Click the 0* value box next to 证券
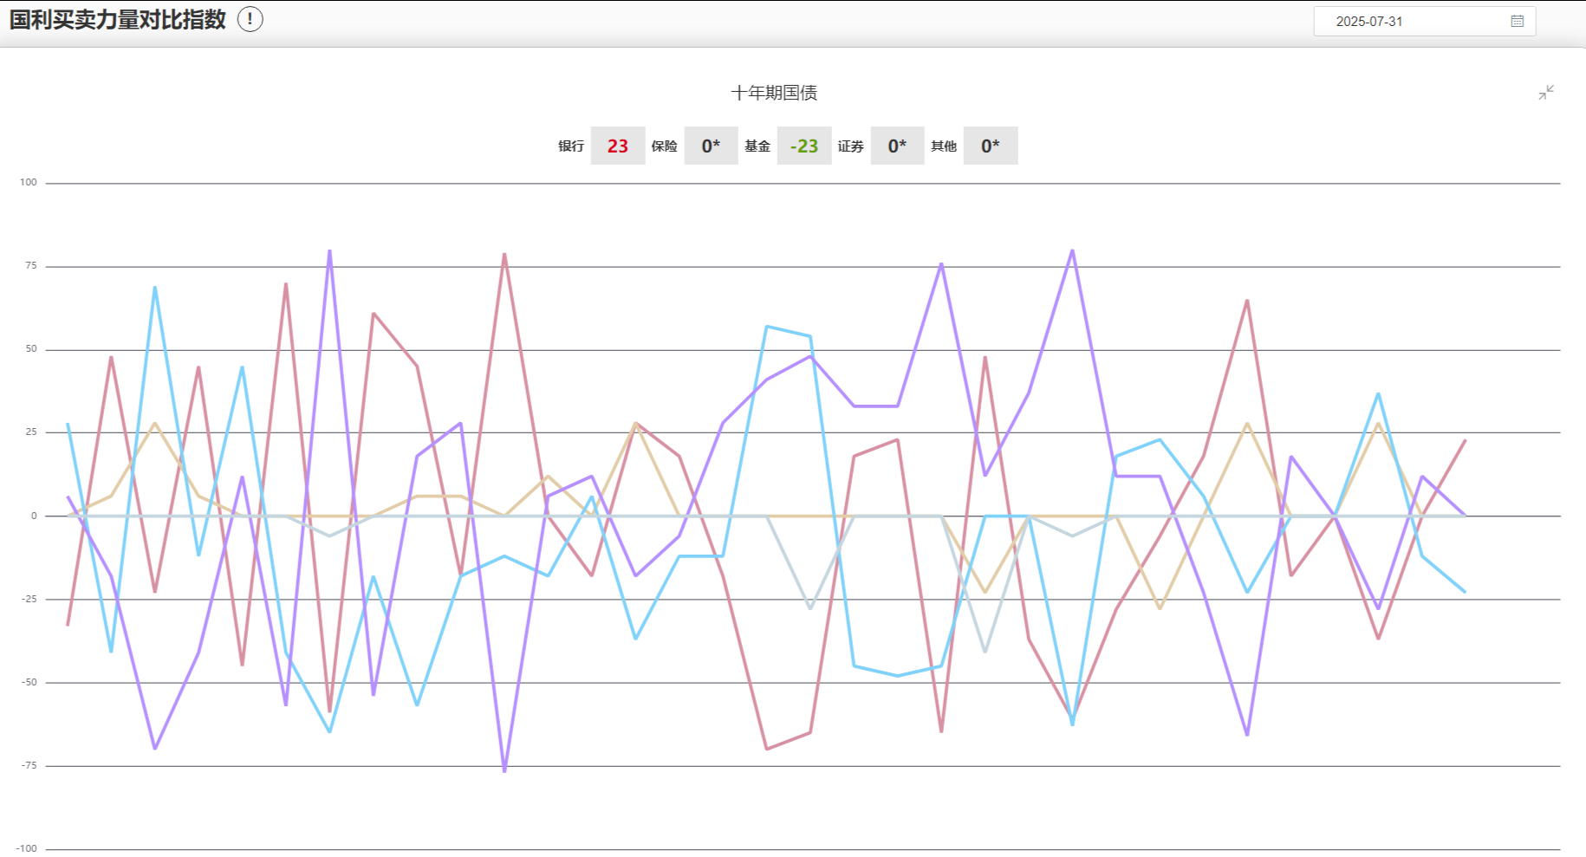This screenshot has height=857, width=1586. tap(897, 146)
